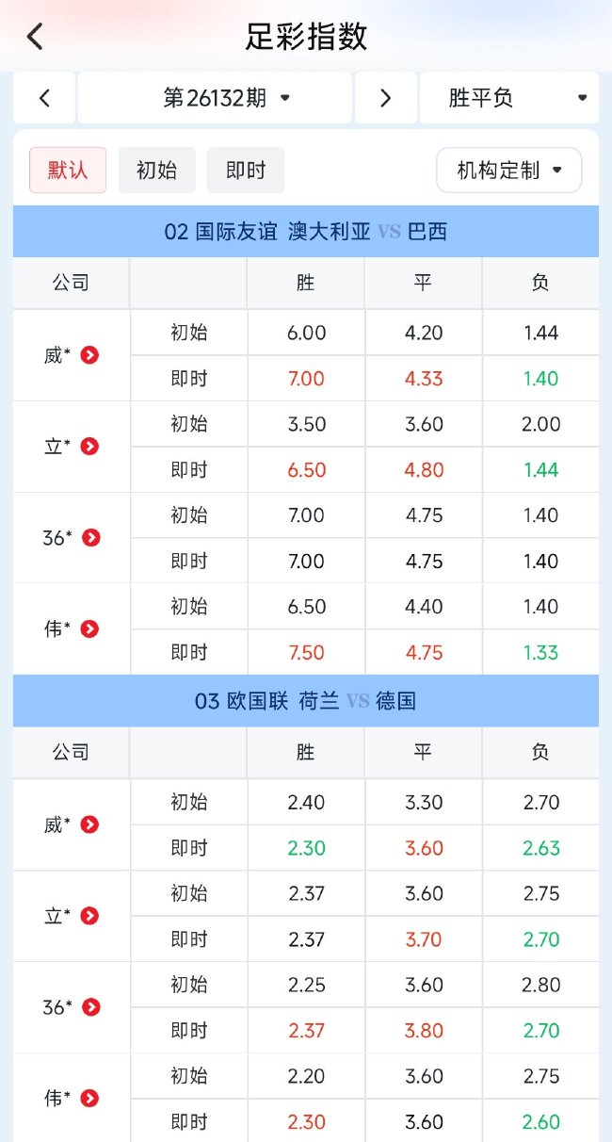612x1142 pixels.
Task: Expand the 第26132期 issue dropdown
Action: (215, 98)
